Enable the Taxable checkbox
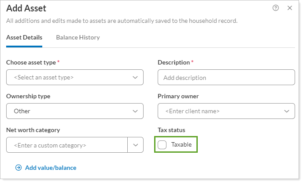 tap(163, 145)
